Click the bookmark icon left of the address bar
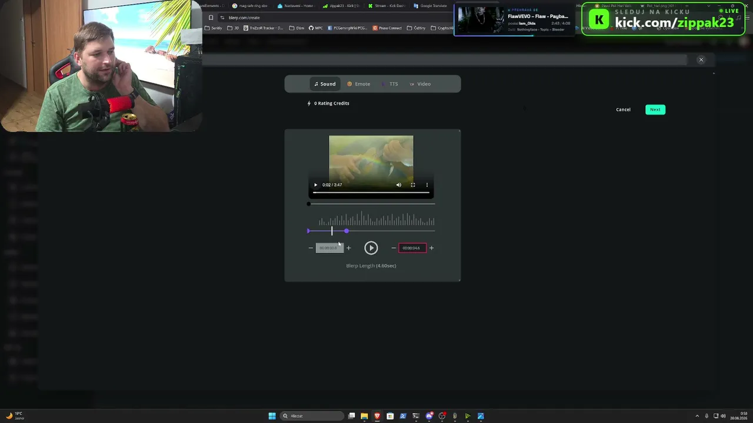The image size is (753, 423). tap(211, 18)
